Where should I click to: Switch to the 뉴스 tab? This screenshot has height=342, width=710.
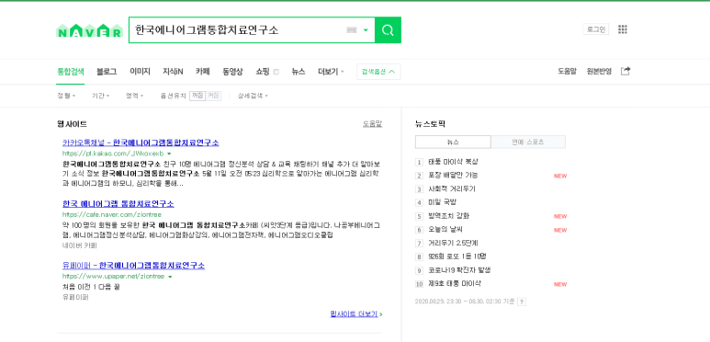click(x=299, y=72)
